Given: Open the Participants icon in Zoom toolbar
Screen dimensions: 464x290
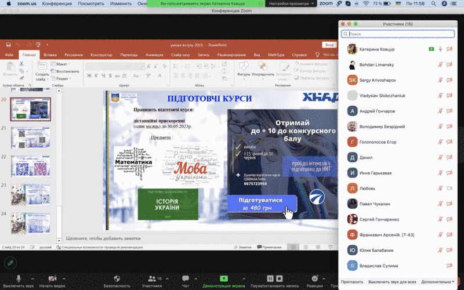Looking at the screenshot, I should pos(152,278).
